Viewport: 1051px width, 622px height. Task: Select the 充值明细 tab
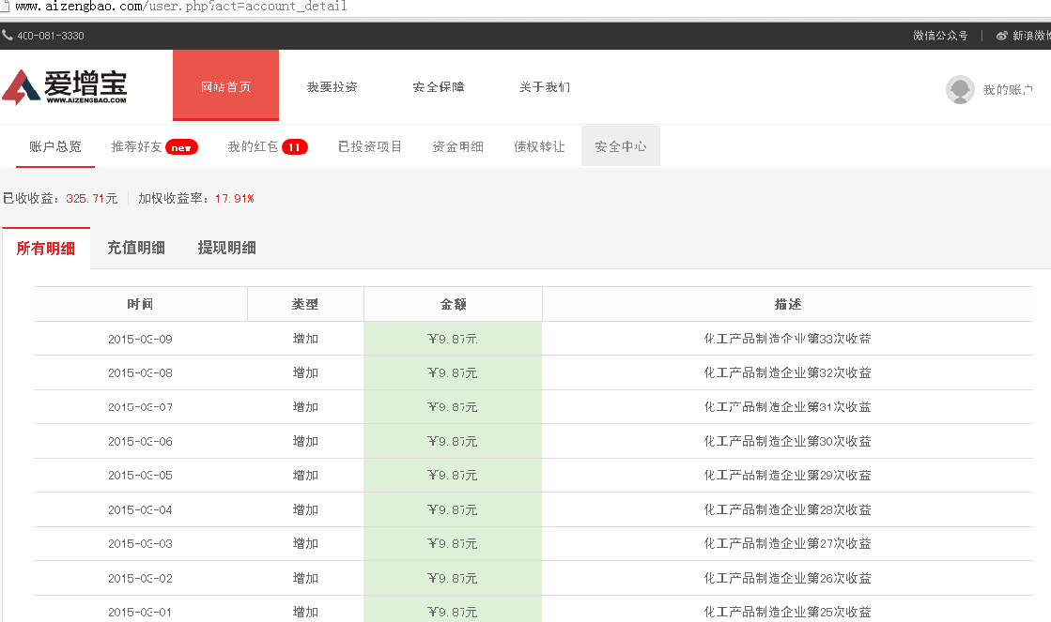tap(136, 247)
